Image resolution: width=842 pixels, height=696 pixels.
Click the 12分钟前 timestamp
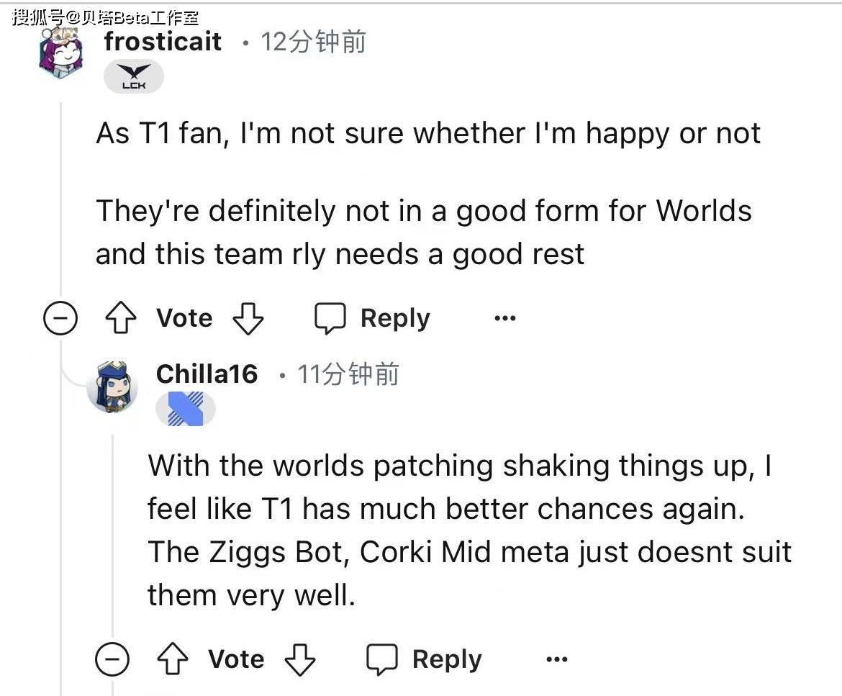(x=313, y=42)
